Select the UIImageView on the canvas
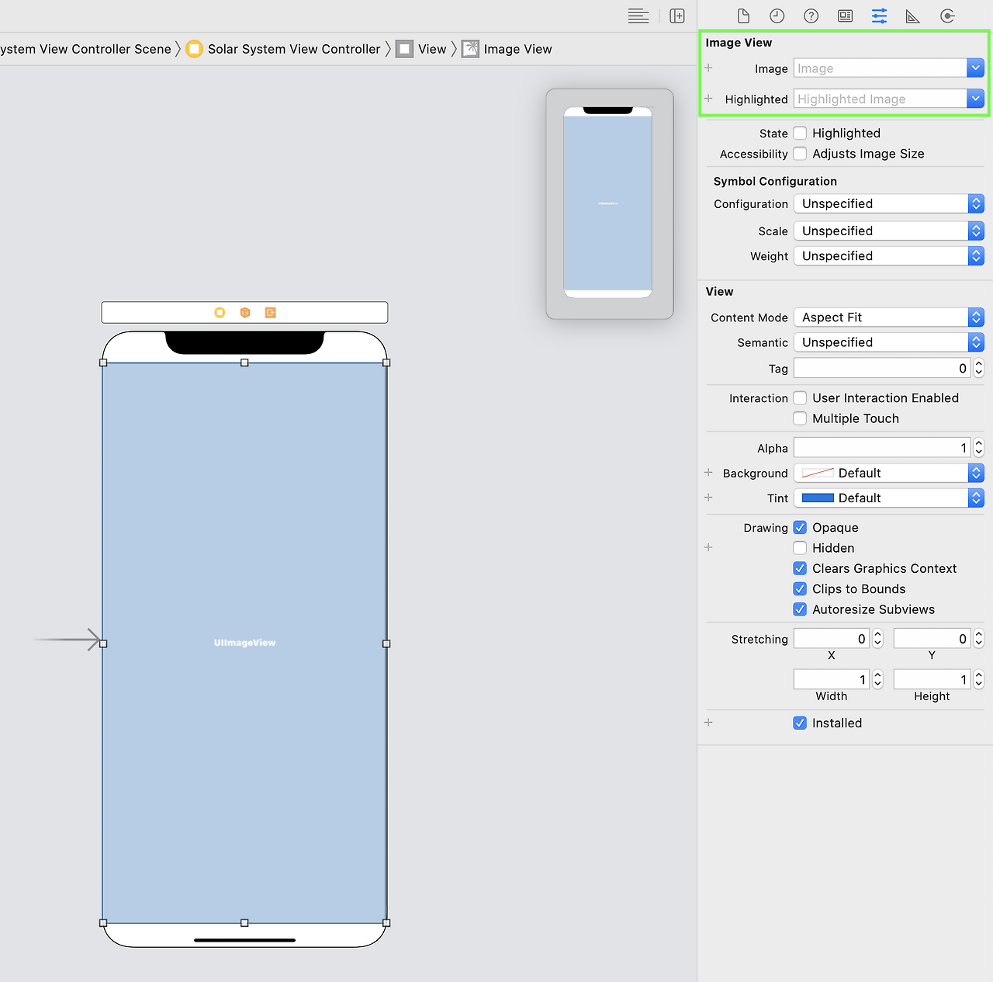 pos(244,643)
